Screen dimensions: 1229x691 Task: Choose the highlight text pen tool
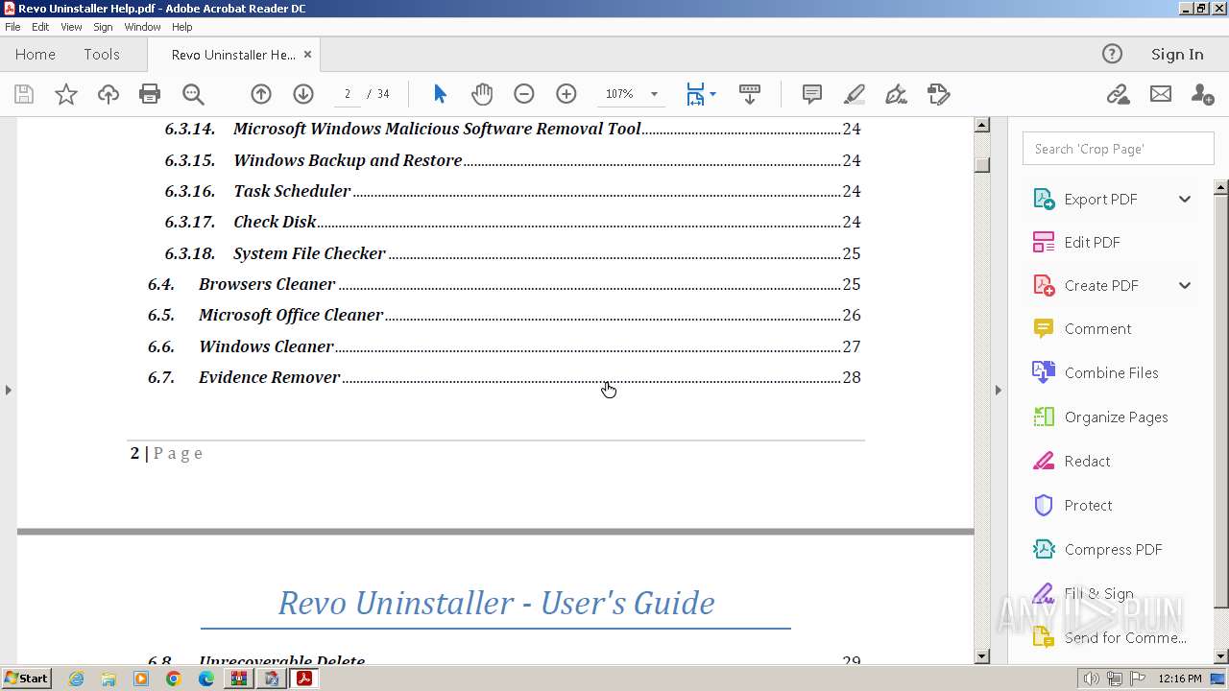pos(855,94)
